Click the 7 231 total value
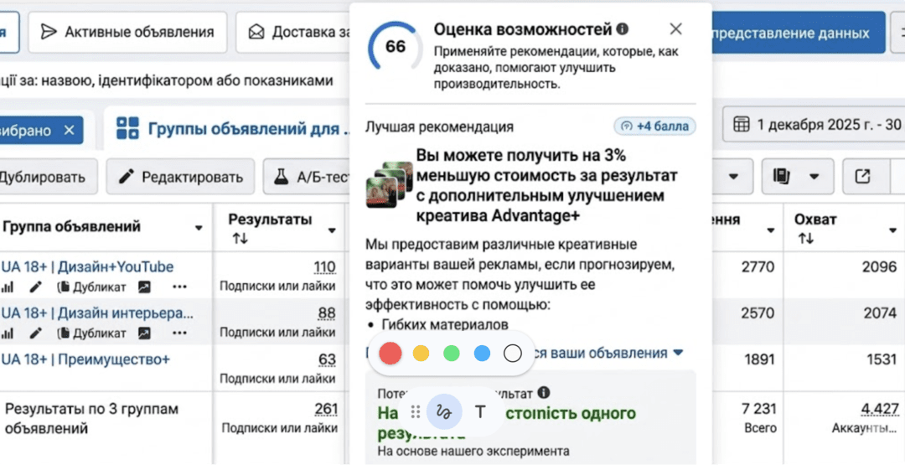The width and height of the screenshot is (905, 465). (x=758, y=409)
